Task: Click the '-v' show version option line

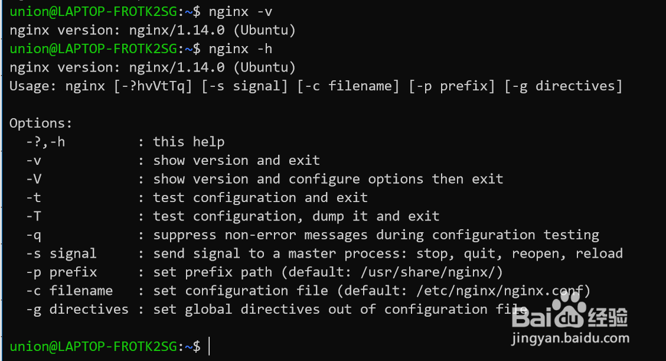Action: pyautogui.click(x=173, y=161)
